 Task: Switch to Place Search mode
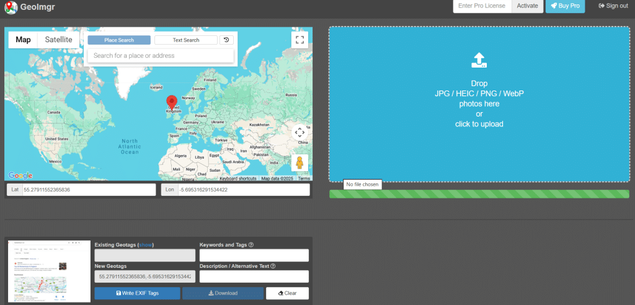pos(119,40)
